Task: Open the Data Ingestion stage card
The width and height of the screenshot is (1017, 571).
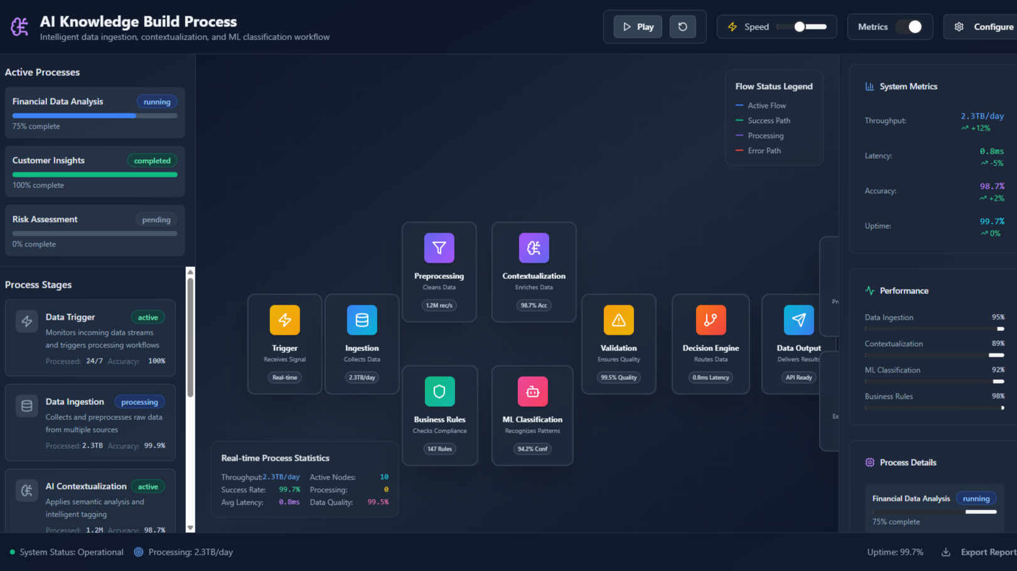Action: pyautogui.click(x=90, y=423)
